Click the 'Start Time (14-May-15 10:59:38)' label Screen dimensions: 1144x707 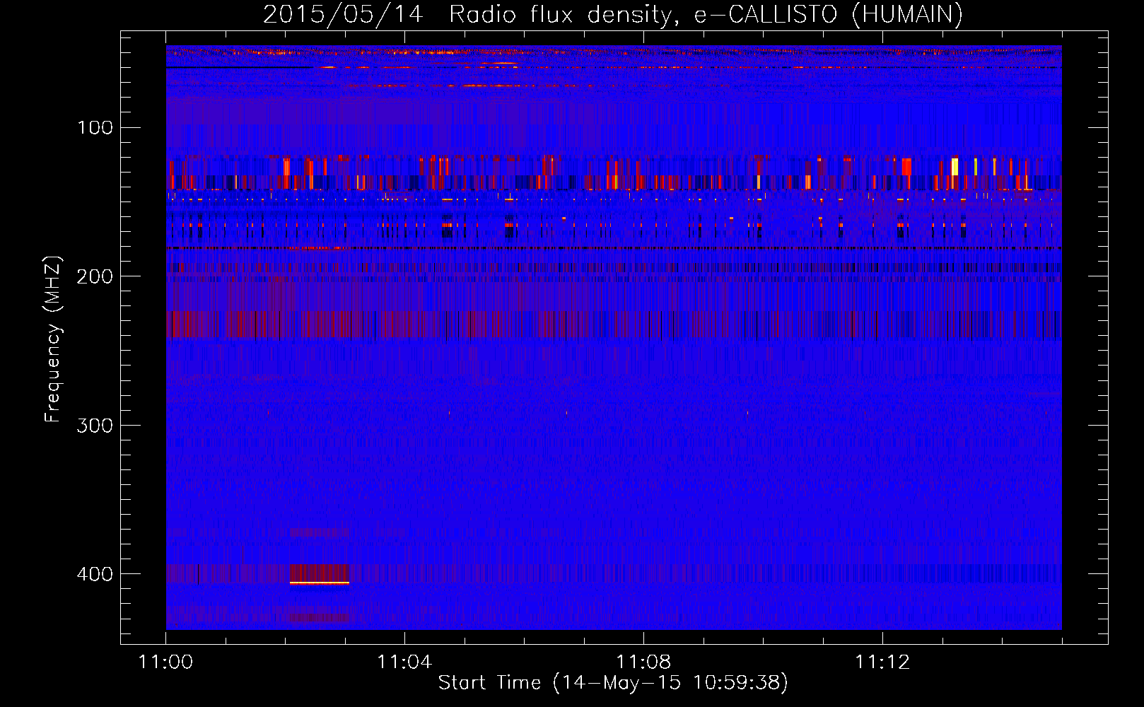tap(613, 683)
